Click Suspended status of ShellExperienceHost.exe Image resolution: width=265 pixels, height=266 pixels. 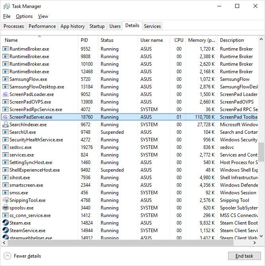click(112, 170)
